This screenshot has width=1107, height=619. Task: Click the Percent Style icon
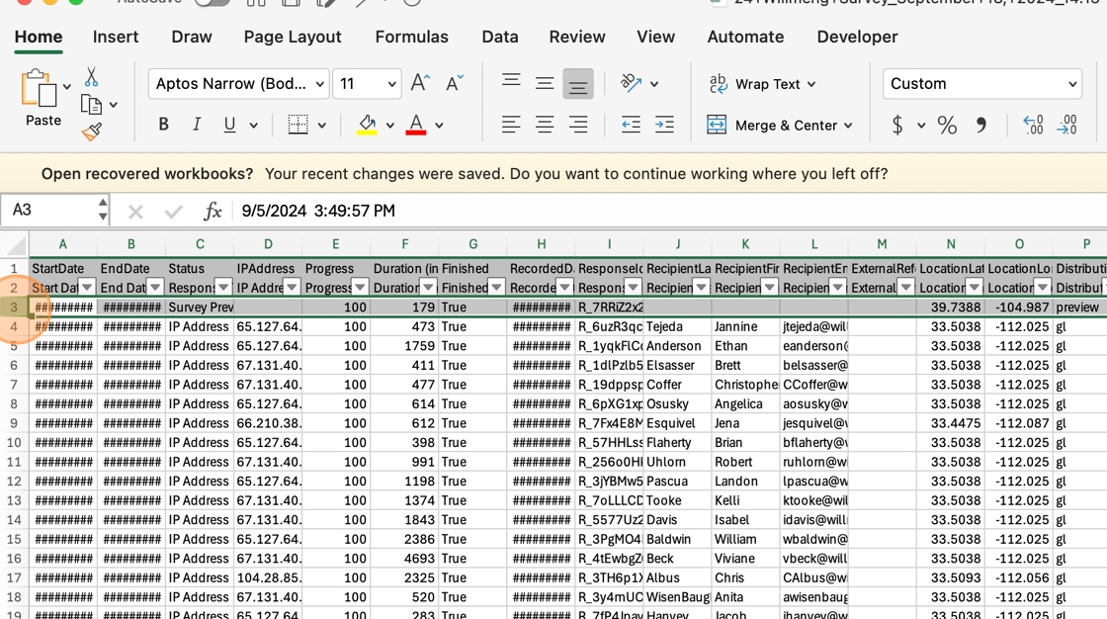pos(947,126)
